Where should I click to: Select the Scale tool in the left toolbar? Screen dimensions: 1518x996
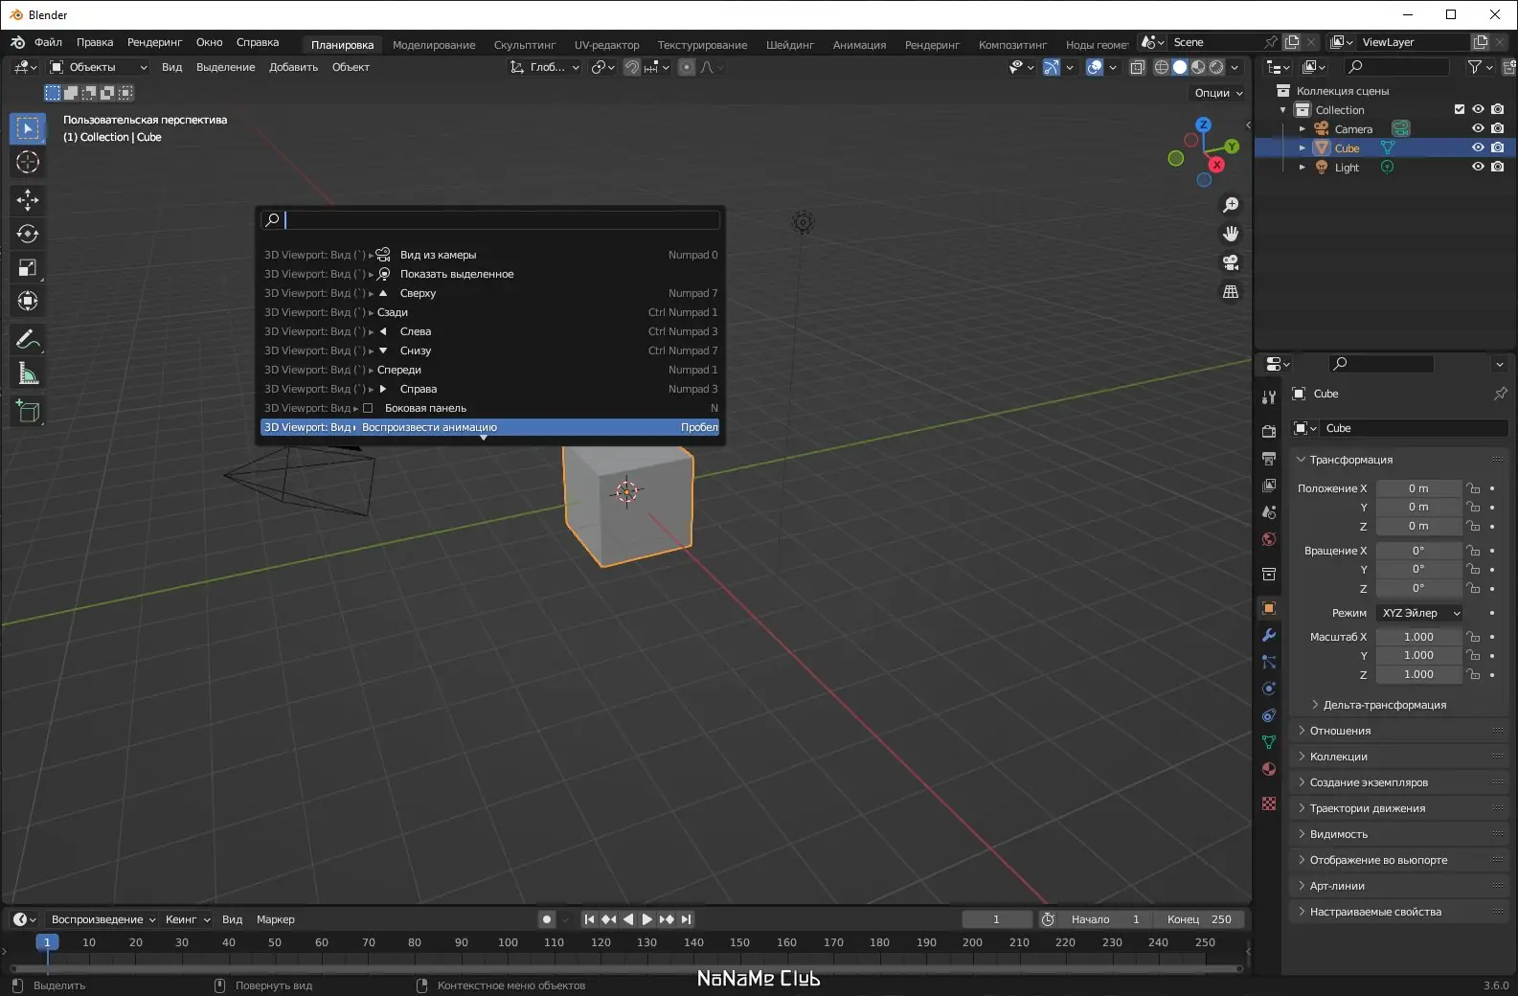coord(28,268)
